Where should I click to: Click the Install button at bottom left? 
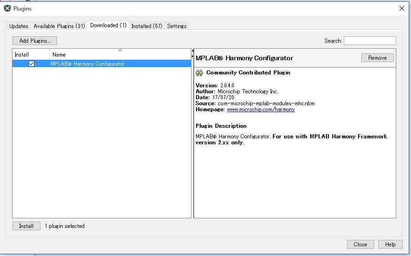tap(26, 226)
